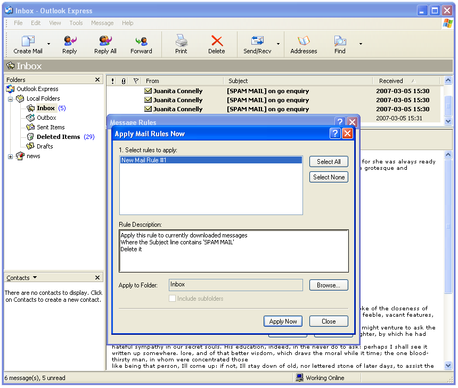The image size is (458, 388).
Task: Open the Contacts dropdown menu
Action: (35, 277)
